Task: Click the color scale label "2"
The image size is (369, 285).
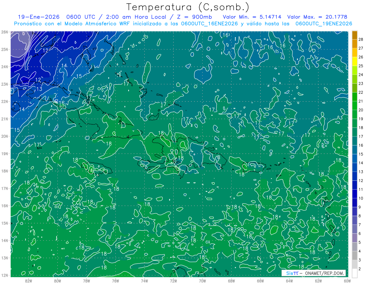Action: (360, 269)
